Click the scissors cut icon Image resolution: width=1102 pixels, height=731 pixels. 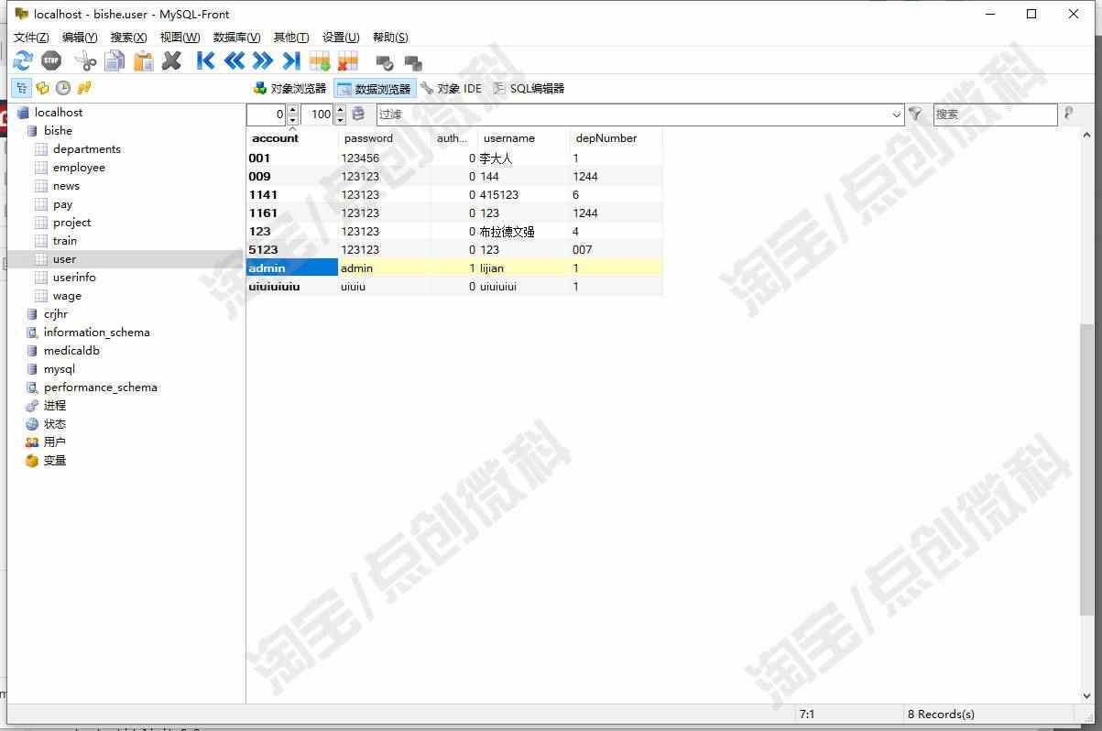(x=85, y=61)
